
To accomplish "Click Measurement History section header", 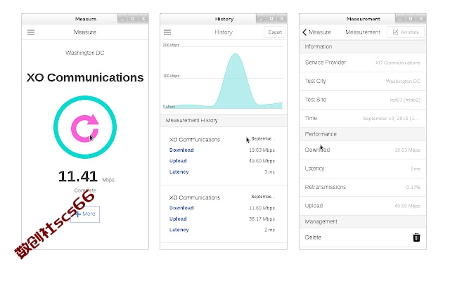I will (224, 120).
